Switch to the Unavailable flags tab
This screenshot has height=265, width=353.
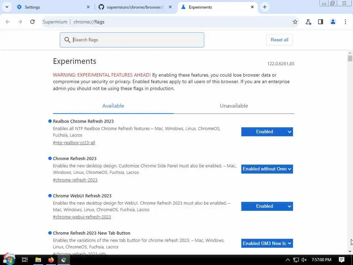coord(234,106)
